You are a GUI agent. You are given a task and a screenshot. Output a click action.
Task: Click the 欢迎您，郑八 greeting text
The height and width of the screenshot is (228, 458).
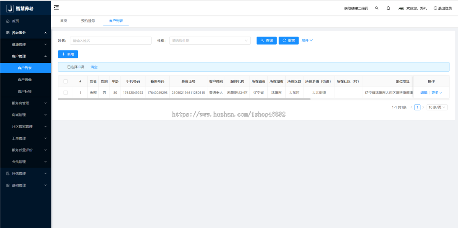click(x=417, y=8)
